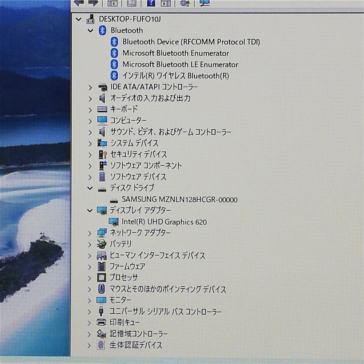Click the blue Help question mark icon
The width and height of the screenshot is (364, 364).
(151, 3)
